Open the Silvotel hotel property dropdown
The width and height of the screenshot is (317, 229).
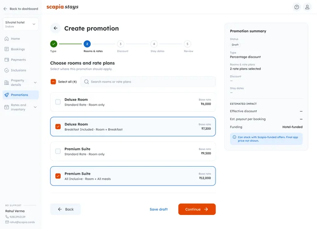tap(21, 24)
